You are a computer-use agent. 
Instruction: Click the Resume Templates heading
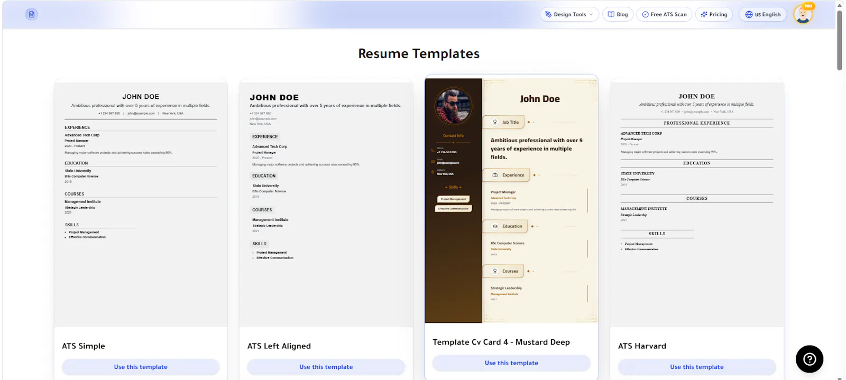(x=419, y=53)
